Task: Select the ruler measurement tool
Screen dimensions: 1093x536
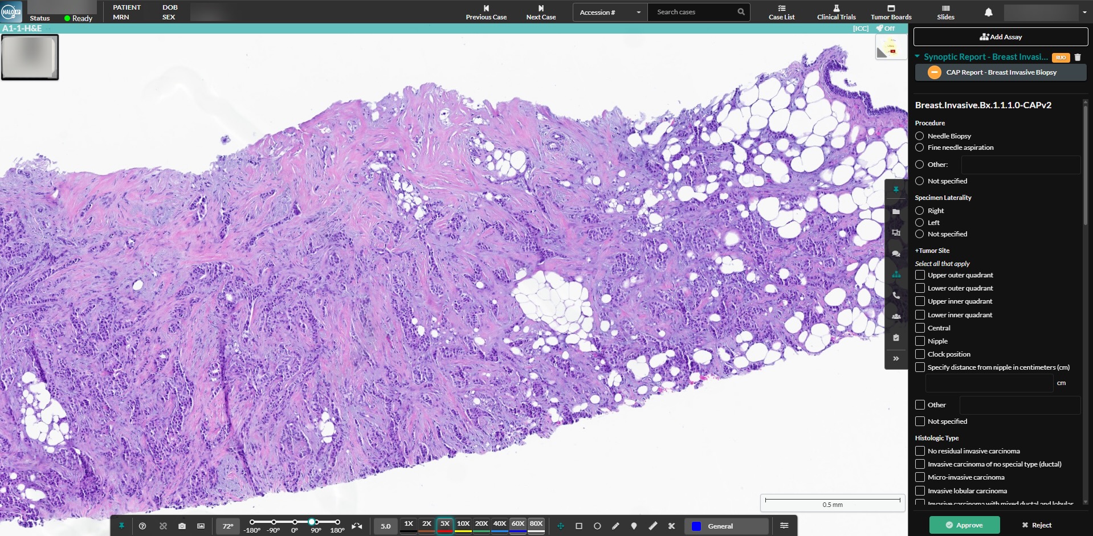Action: (x=653, y=526)
